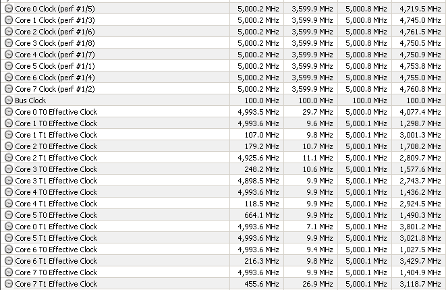This screenshot has height=290, width=446.
Task: Click Core 2 T1 current value 4,925.6 MHz
Action: [258, 158]
